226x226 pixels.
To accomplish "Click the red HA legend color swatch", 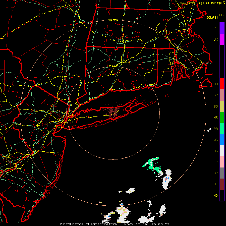I will pyautogui.click(x=222, y=84).
